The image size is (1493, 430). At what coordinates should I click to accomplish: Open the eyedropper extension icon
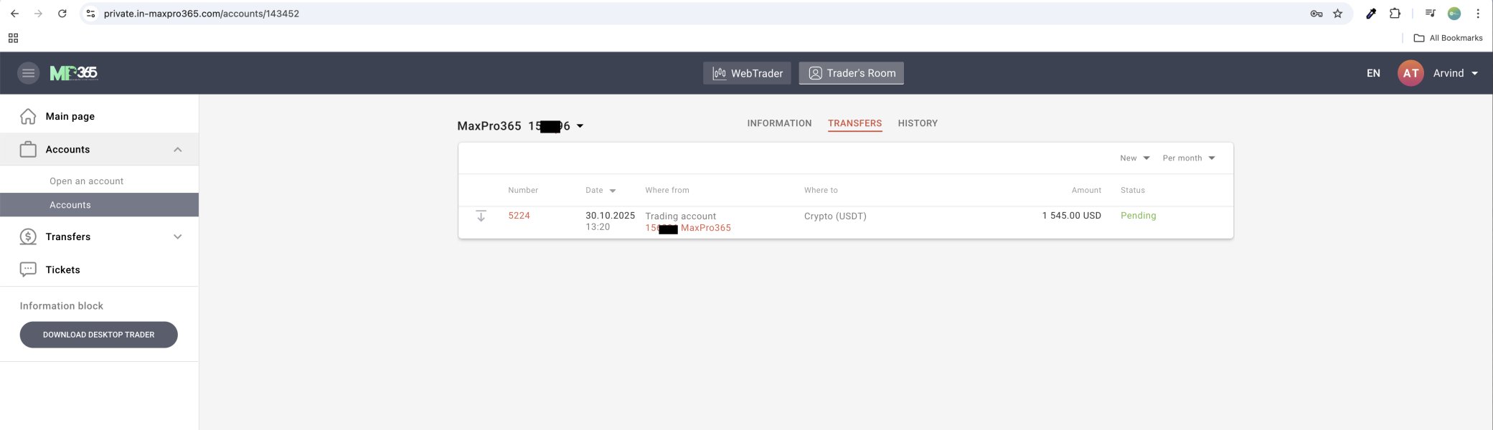point(1370,14)
